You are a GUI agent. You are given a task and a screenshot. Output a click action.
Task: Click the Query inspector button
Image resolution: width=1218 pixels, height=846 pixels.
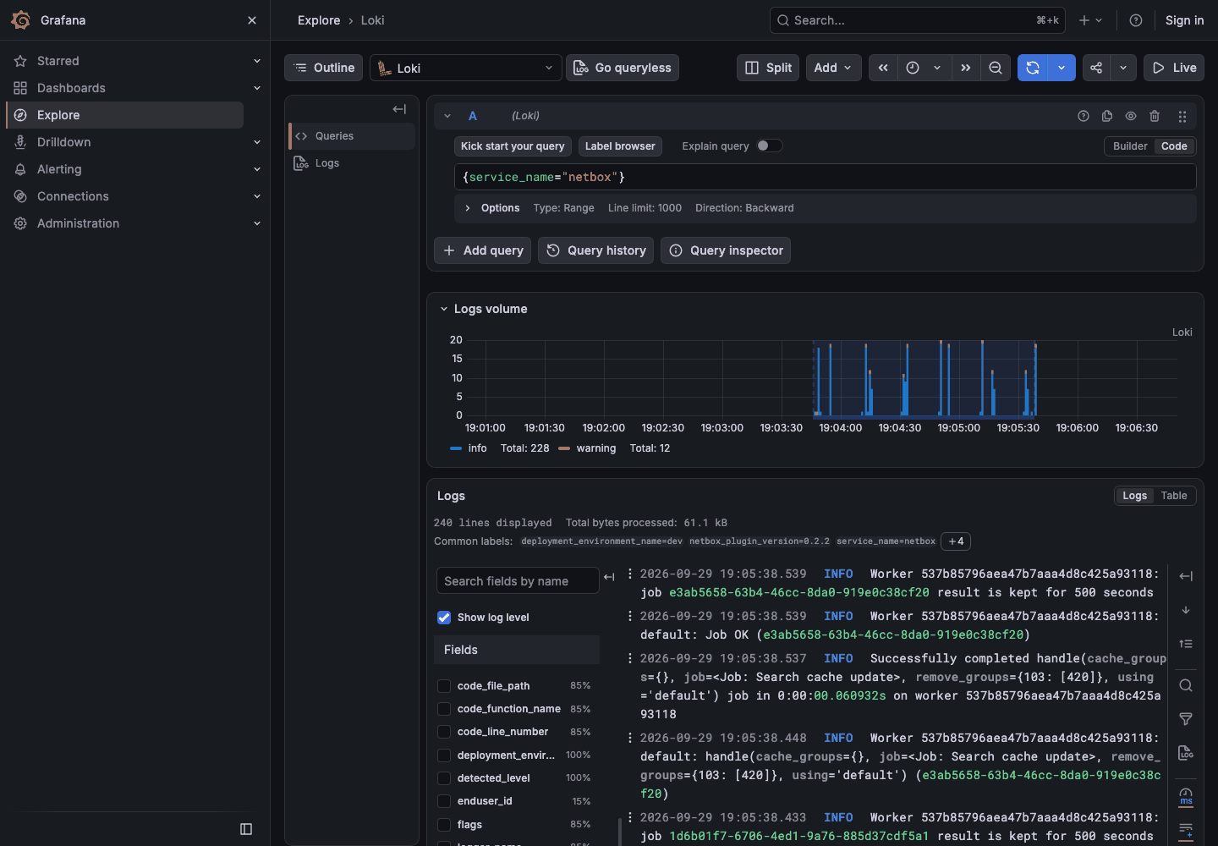[726, 250]
